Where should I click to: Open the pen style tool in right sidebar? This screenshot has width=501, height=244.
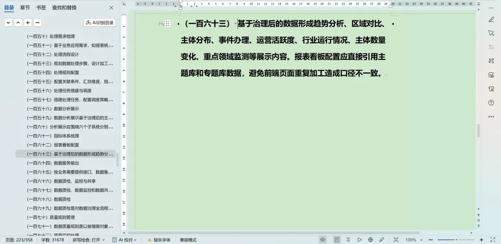click(x=491, y=19)
